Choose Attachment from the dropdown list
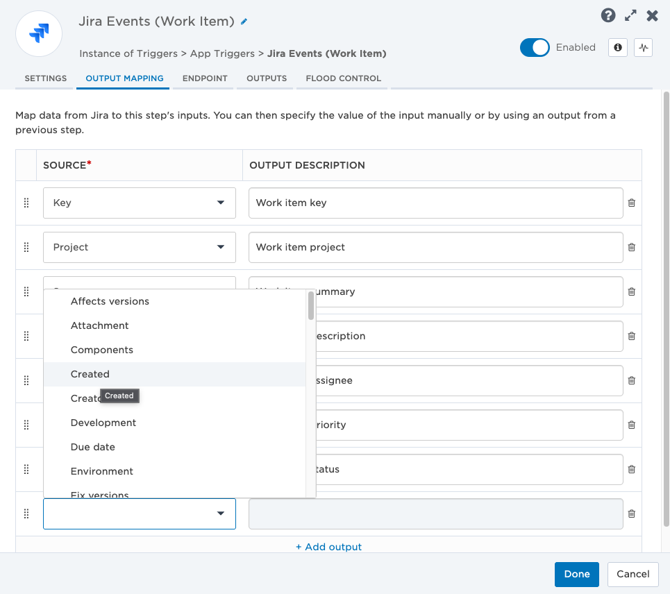Image resolution: width=670 pixels, height=594 pixels. click(x=175, y=326)
